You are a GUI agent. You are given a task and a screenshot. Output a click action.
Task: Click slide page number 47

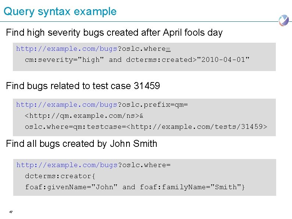click(11, 212)
